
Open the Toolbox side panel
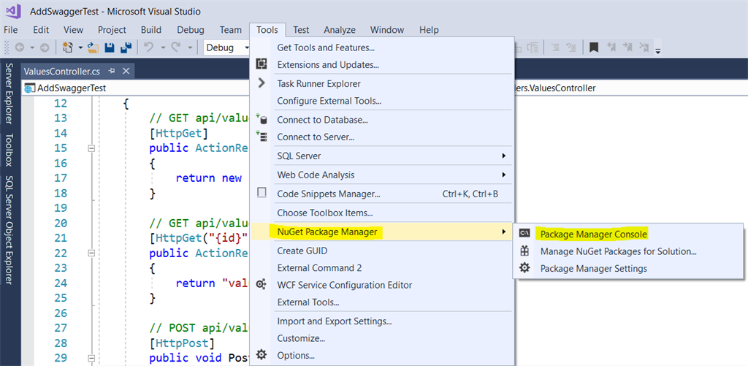point(9,150)
